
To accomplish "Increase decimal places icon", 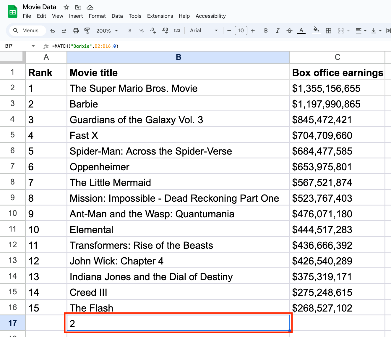I will point(165,31).
